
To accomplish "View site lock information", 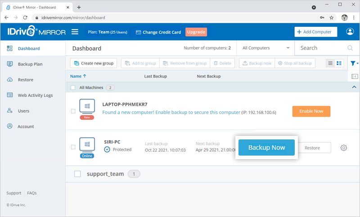I will click(x=37, y=17).
